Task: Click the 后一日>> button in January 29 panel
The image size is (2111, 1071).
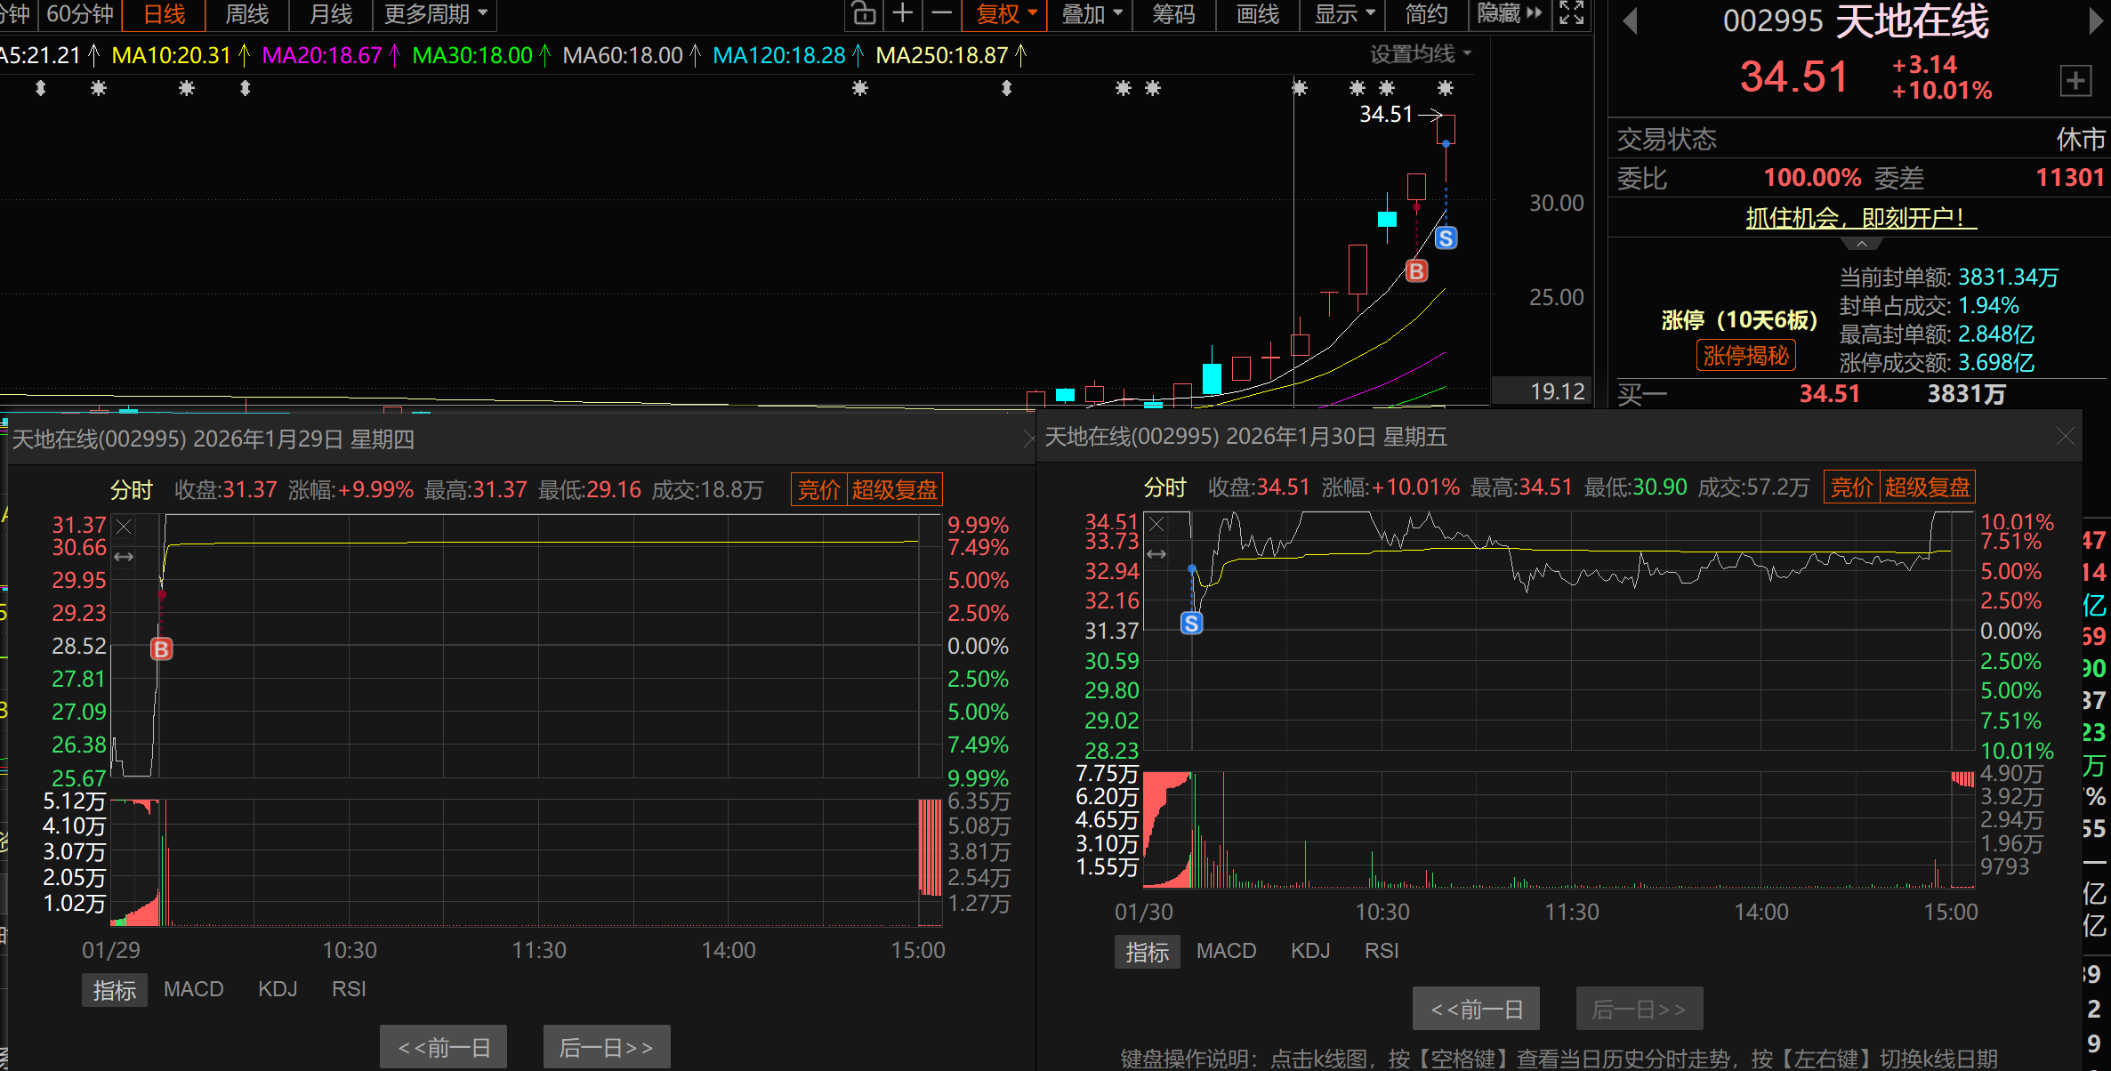Action: pos(606,1048)
